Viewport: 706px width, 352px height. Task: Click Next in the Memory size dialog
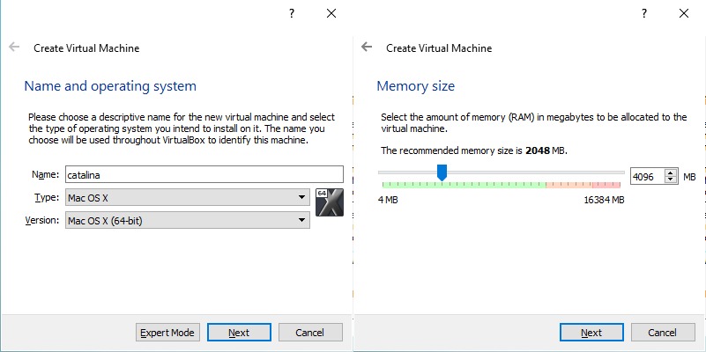[x=591, y=333]
